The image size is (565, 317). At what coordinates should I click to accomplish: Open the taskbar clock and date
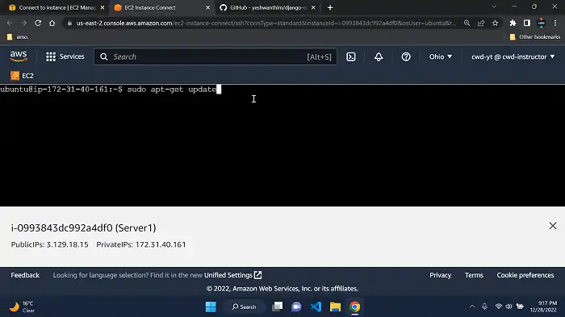coord(543,307)
